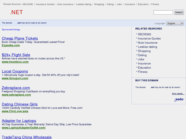Click Jobs in top related searches bar
Viewport: 186px width, 139px height.
119,4
